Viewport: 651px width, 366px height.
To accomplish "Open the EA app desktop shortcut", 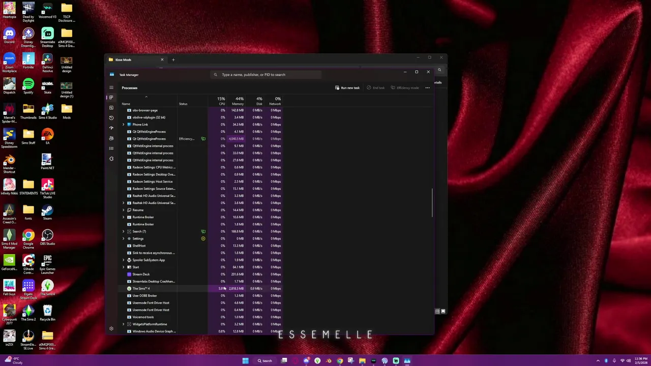I will [x=47, y=136].
